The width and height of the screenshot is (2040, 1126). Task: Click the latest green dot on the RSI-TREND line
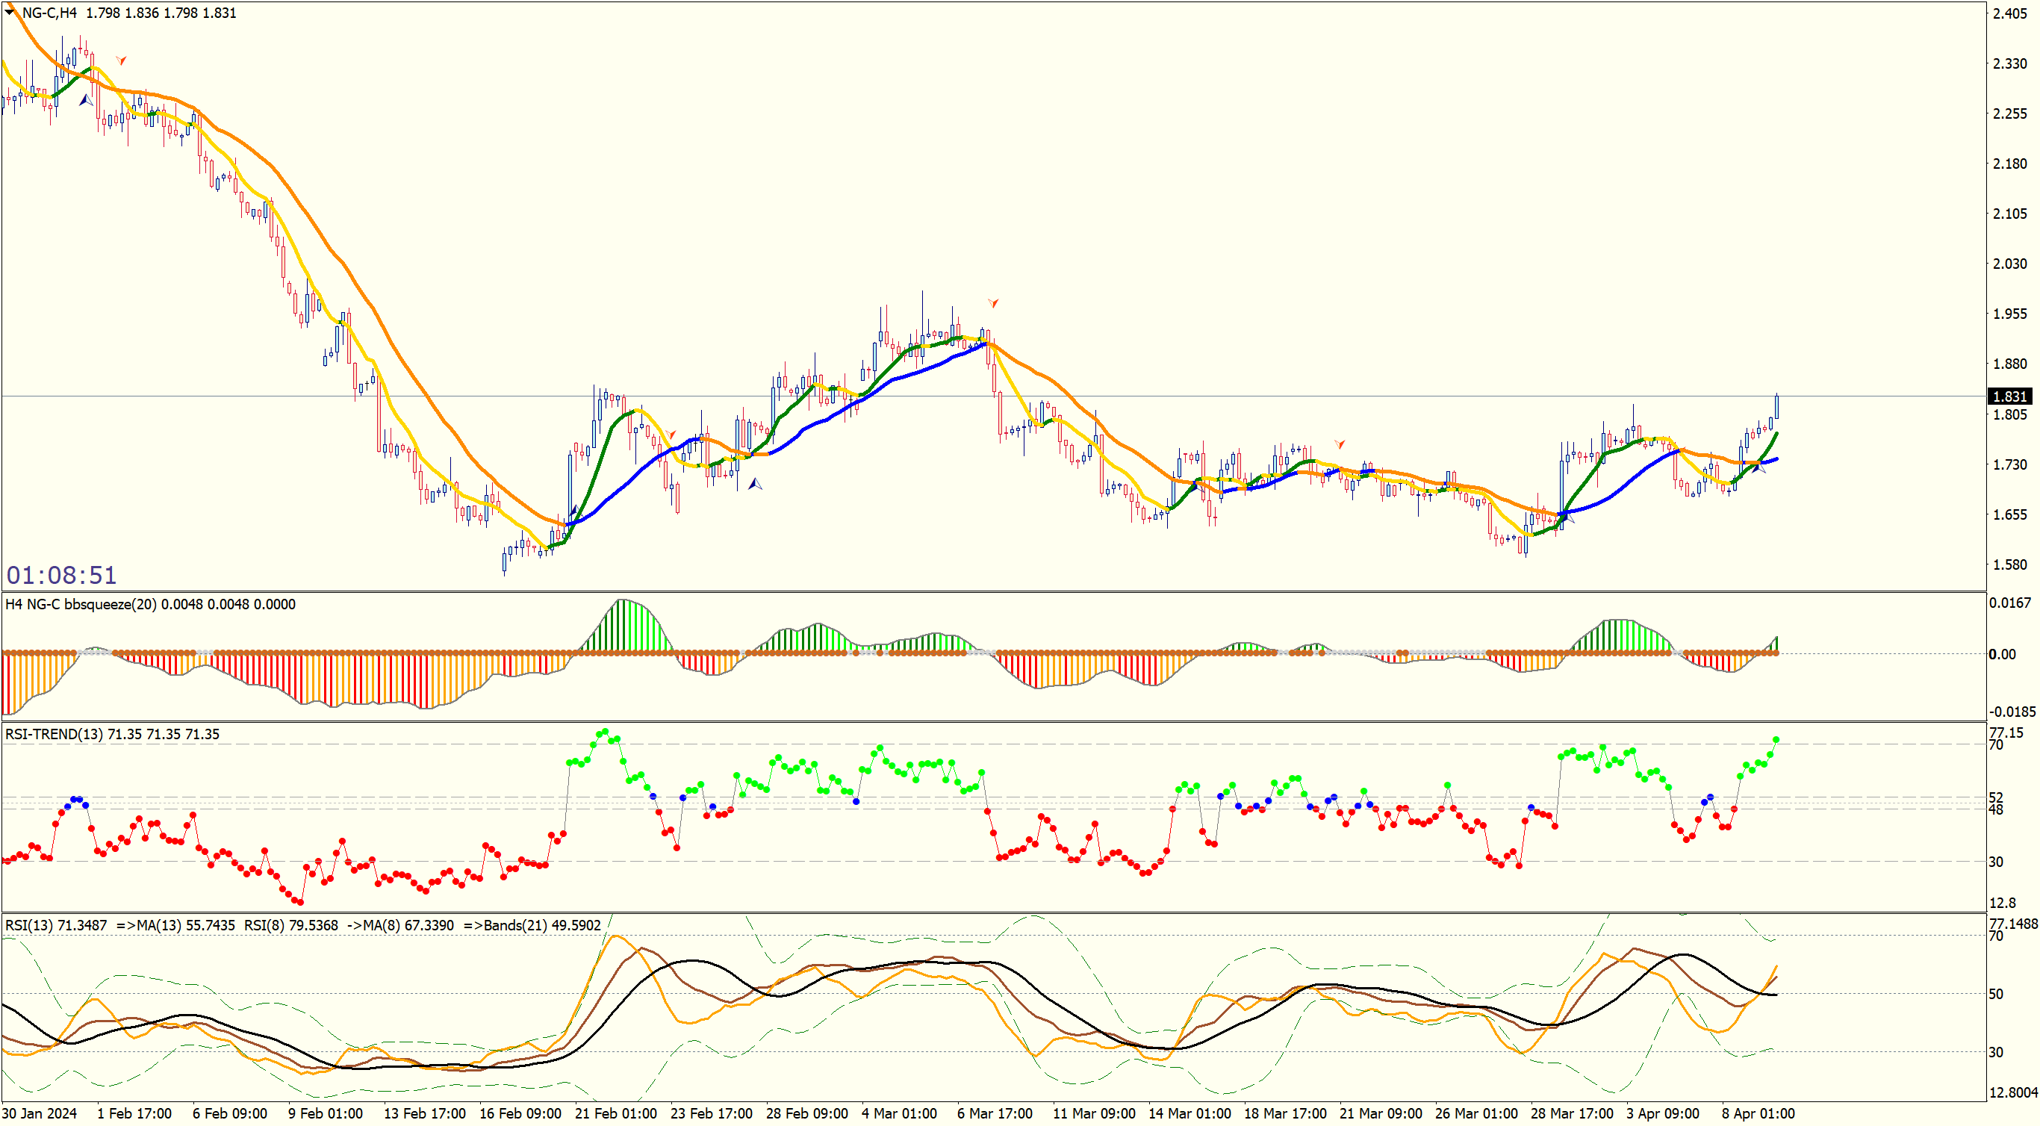click(1776, 739)
